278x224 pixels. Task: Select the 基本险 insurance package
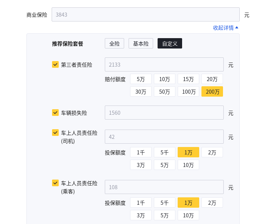click(141, 43)
